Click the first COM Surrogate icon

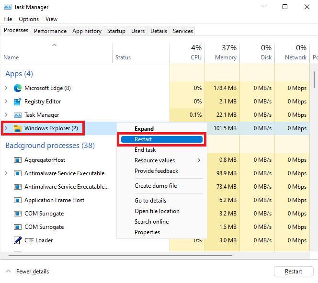18,214
